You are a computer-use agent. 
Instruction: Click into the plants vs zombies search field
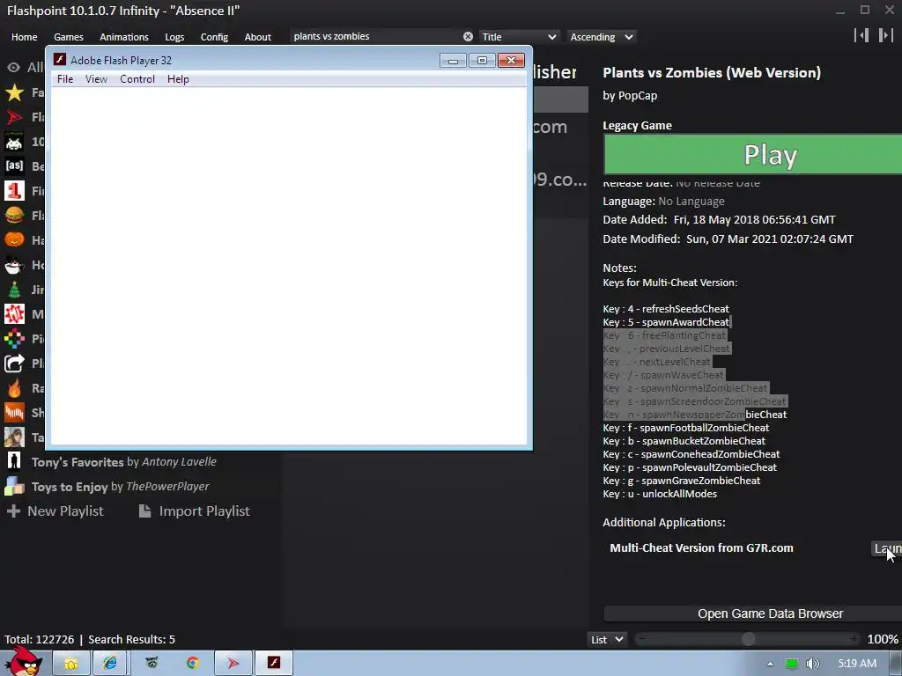(x=375, y=37)
